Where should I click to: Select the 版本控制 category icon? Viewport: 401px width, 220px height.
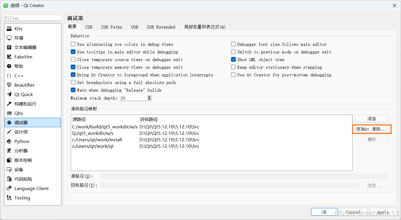9,160
